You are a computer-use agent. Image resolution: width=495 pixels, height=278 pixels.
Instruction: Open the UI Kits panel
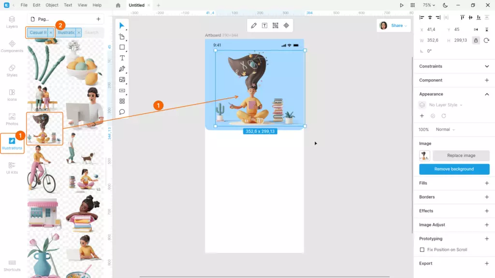click(x=12, y=167)
